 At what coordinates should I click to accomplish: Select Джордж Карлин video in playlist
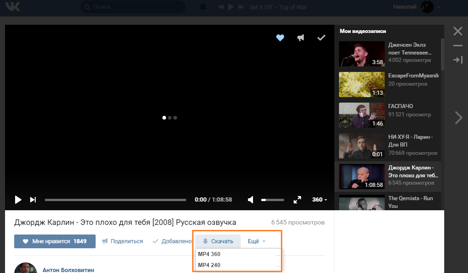pyautogui.click(x=387, y=176)
